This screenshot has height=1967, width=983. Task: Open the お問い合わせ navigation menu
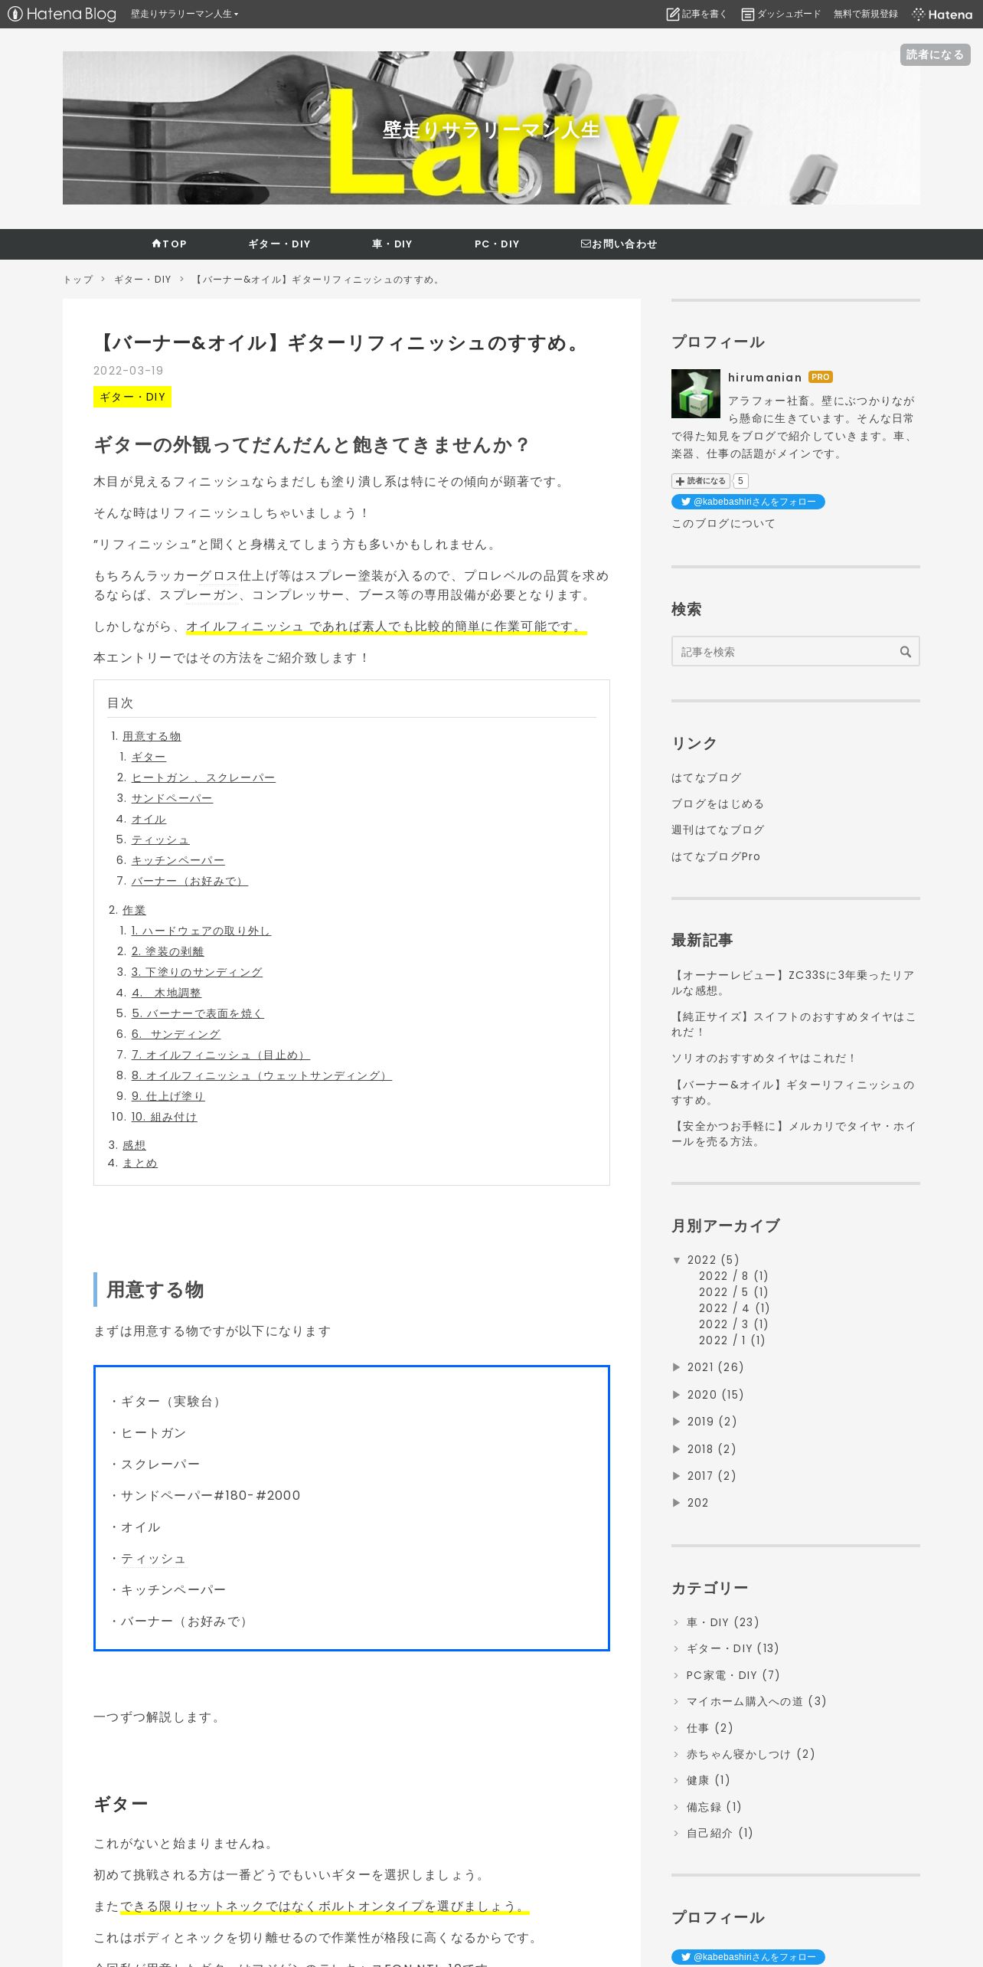[x=619, y=244]
